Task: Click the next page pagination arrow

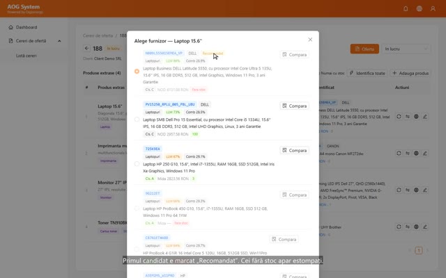Action: (427, 250)
